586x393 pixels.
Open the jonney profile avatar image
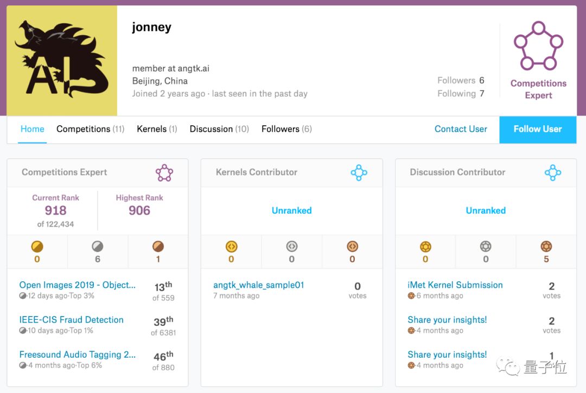(x=62, y=61)
